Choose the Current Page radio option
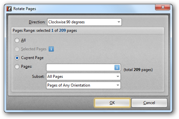The width and height of the screenshot is (179, 119). click(x=17, y=58)
